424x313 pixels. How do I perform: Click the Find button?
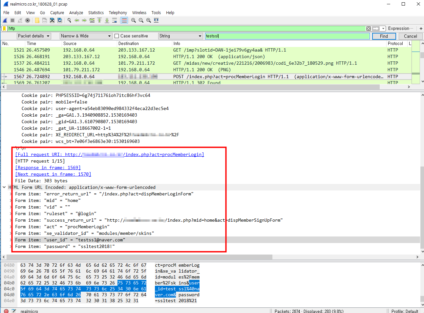(384, 36)
